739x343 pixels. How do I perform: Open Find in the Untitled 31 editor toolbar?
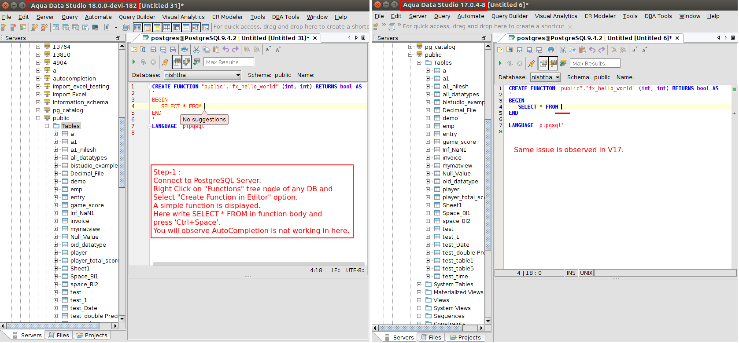tap(248, 50)
